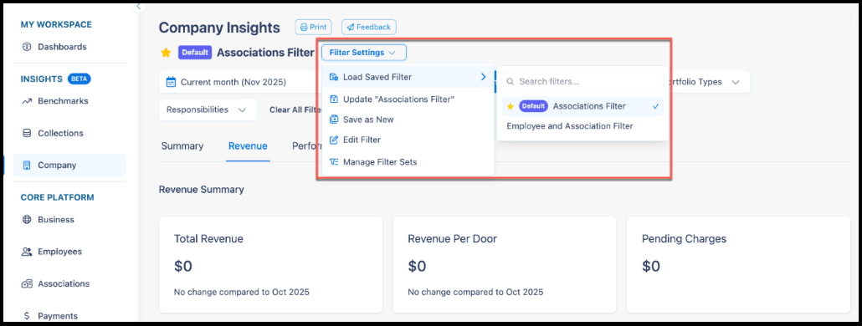862x326 pixels.
Task: Expand the Responsibilities dropdown
Action: (208, 110)
